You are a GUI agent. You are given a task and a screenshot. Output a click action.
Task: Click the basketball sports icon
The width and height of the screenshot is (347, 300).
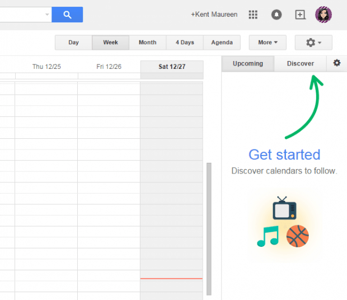(297, 236)
